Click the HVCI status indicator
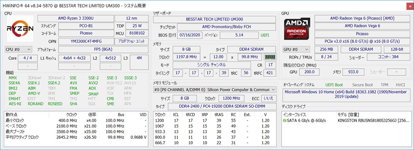414x150 pixels. 400,85
